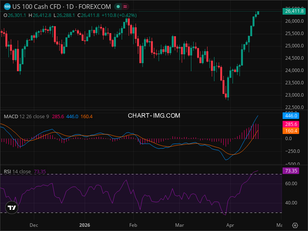The width and height of the screenshot is (308, 231).
Task: Click the green market status dot
Action: (118, 7)
